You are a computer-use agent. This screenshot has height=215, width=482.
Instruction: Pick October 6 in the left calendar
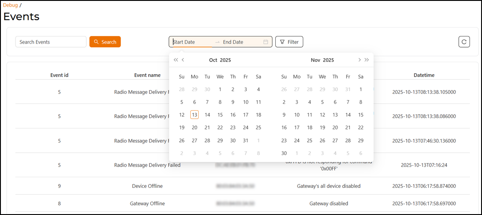(x=195, y=102)
